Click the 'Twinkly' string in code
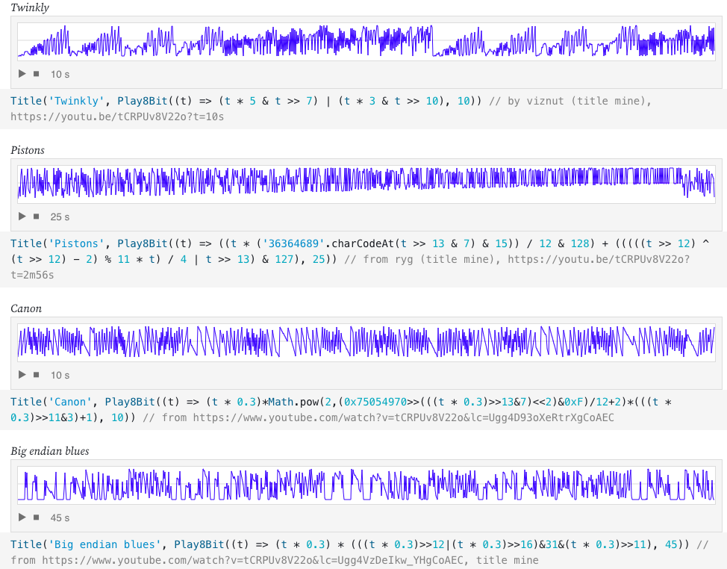Image resolution: width=727 pixels, height=569 pixels. point(76,101)
